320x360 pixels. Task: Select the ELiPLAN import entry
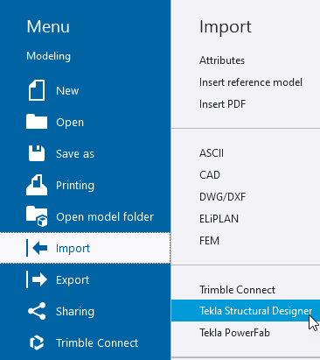coord(219,219)
